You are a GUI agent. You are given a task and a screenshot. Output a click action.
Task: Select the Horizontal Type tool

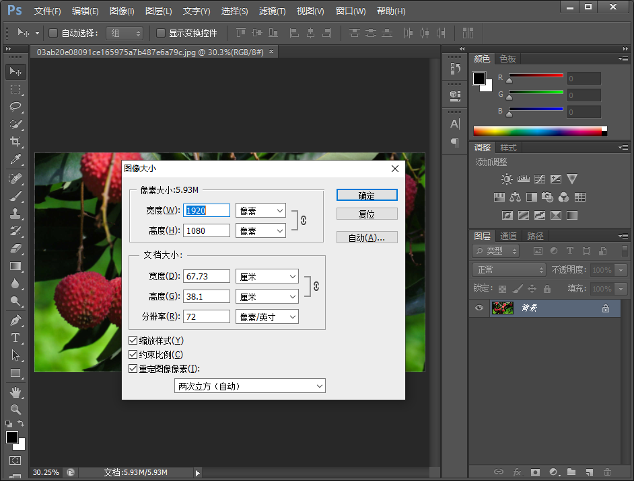15,338
